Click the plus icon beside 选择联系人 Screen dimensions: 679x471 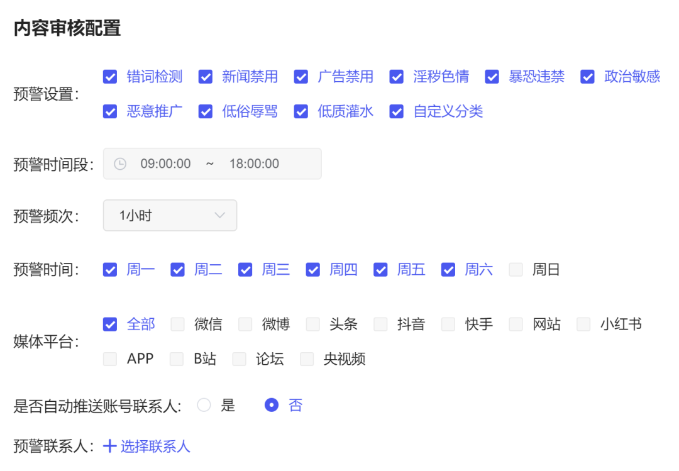click(x=109, y=445)
